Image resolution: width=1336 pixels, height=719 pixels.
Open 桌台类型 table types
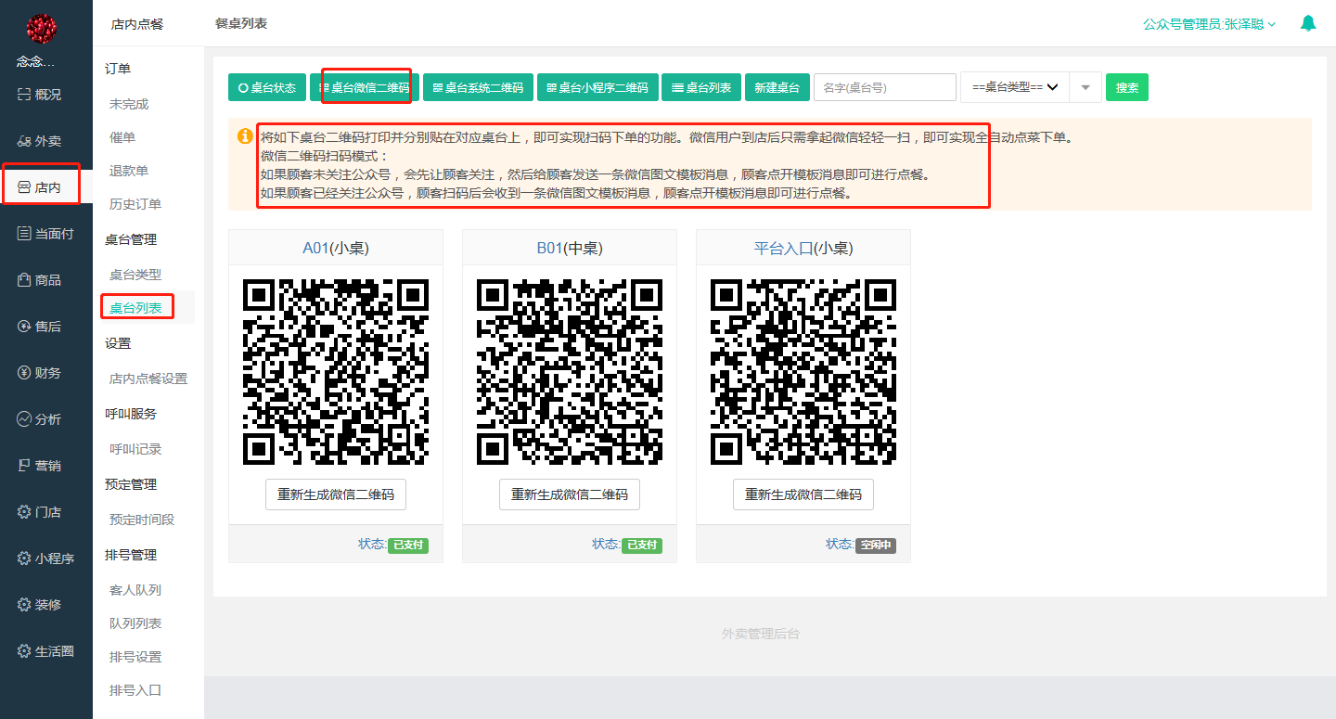coord(135,275)
